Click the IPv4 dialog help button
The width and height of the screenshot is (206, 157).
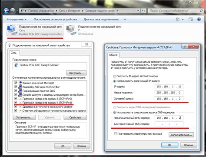185,47
